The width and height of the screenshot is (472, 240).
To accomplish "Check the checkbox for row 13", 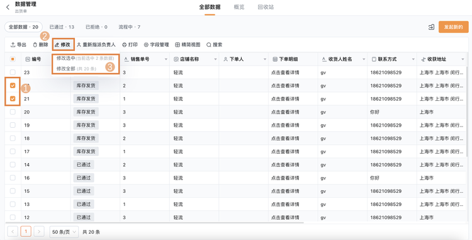I will coord(13,204).
